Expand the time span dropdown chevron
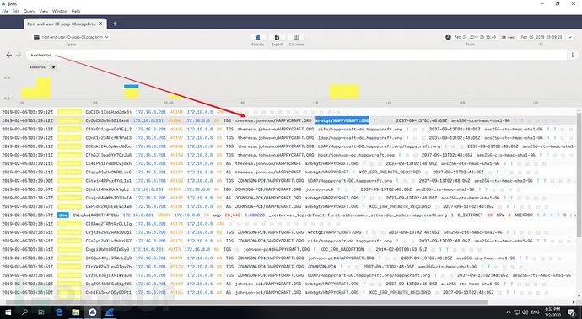Image resolution: width=582 pixels, height=319 pixels. (x=570, y=37)
